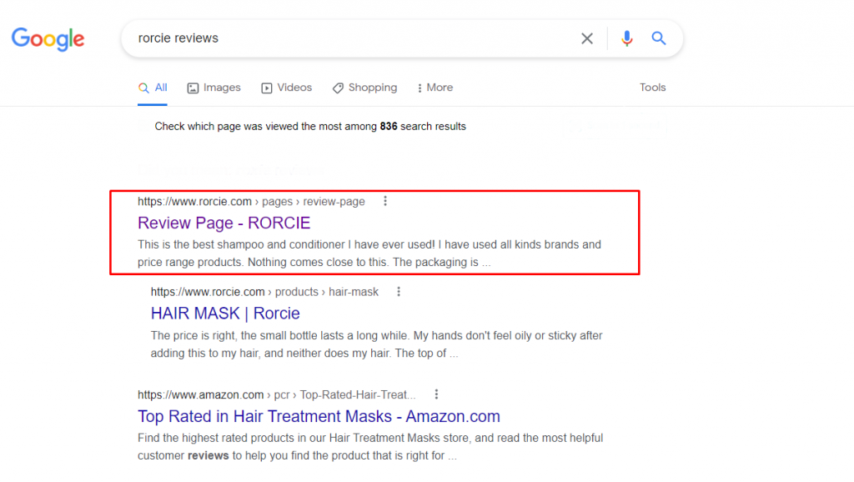This screenshot has height=482, width=854.
Task: Click the Google logo
Action: pyautogui.click(x=48, y=38)
